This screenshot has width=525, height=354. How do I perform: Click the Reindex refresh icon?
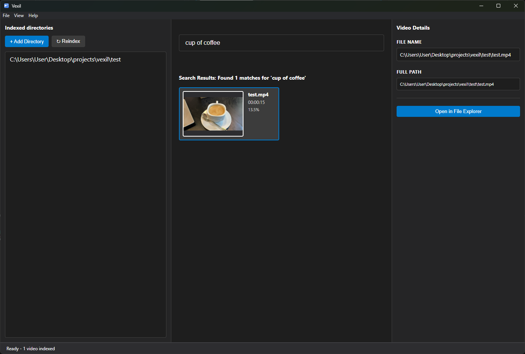pos(57,41)
